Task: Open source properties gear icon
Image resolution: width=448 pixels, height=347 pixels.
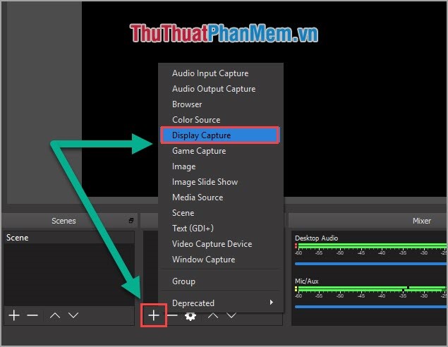Action: 190,316
